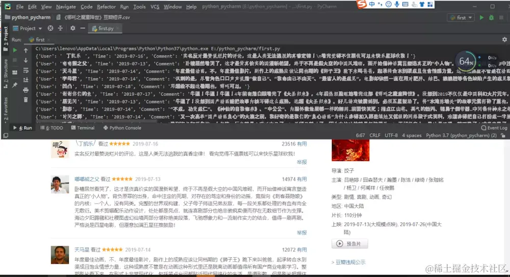510x277 pixels.
Task: Click the Sogou input 中 language toggle
Action: tap(372, 4)
